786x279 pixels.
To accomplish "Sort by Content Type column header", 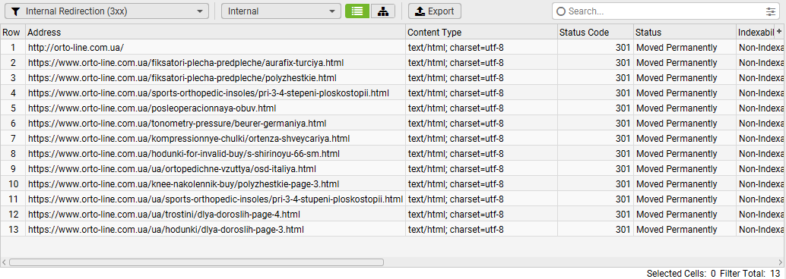I will point(481,32).
